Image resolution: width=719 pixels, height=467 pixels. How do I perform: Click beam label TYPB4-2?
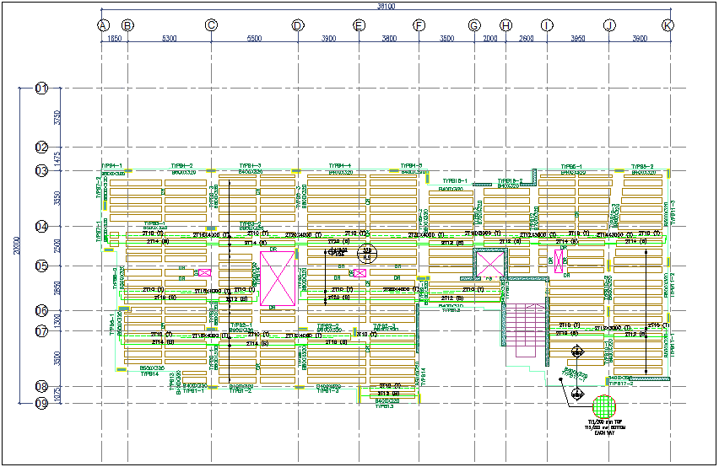[x=182, y=166]
